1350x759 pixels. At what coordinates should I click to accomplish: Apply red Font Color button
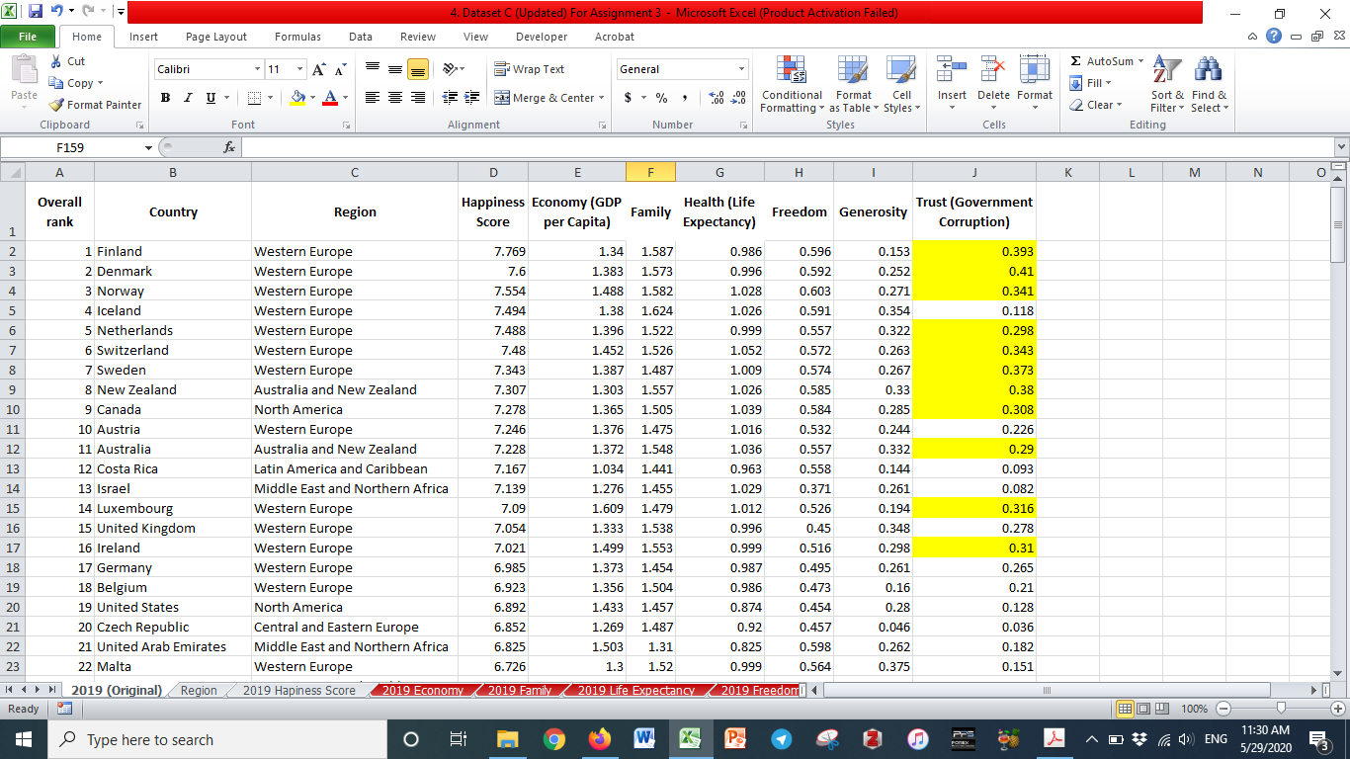point(330,98)
